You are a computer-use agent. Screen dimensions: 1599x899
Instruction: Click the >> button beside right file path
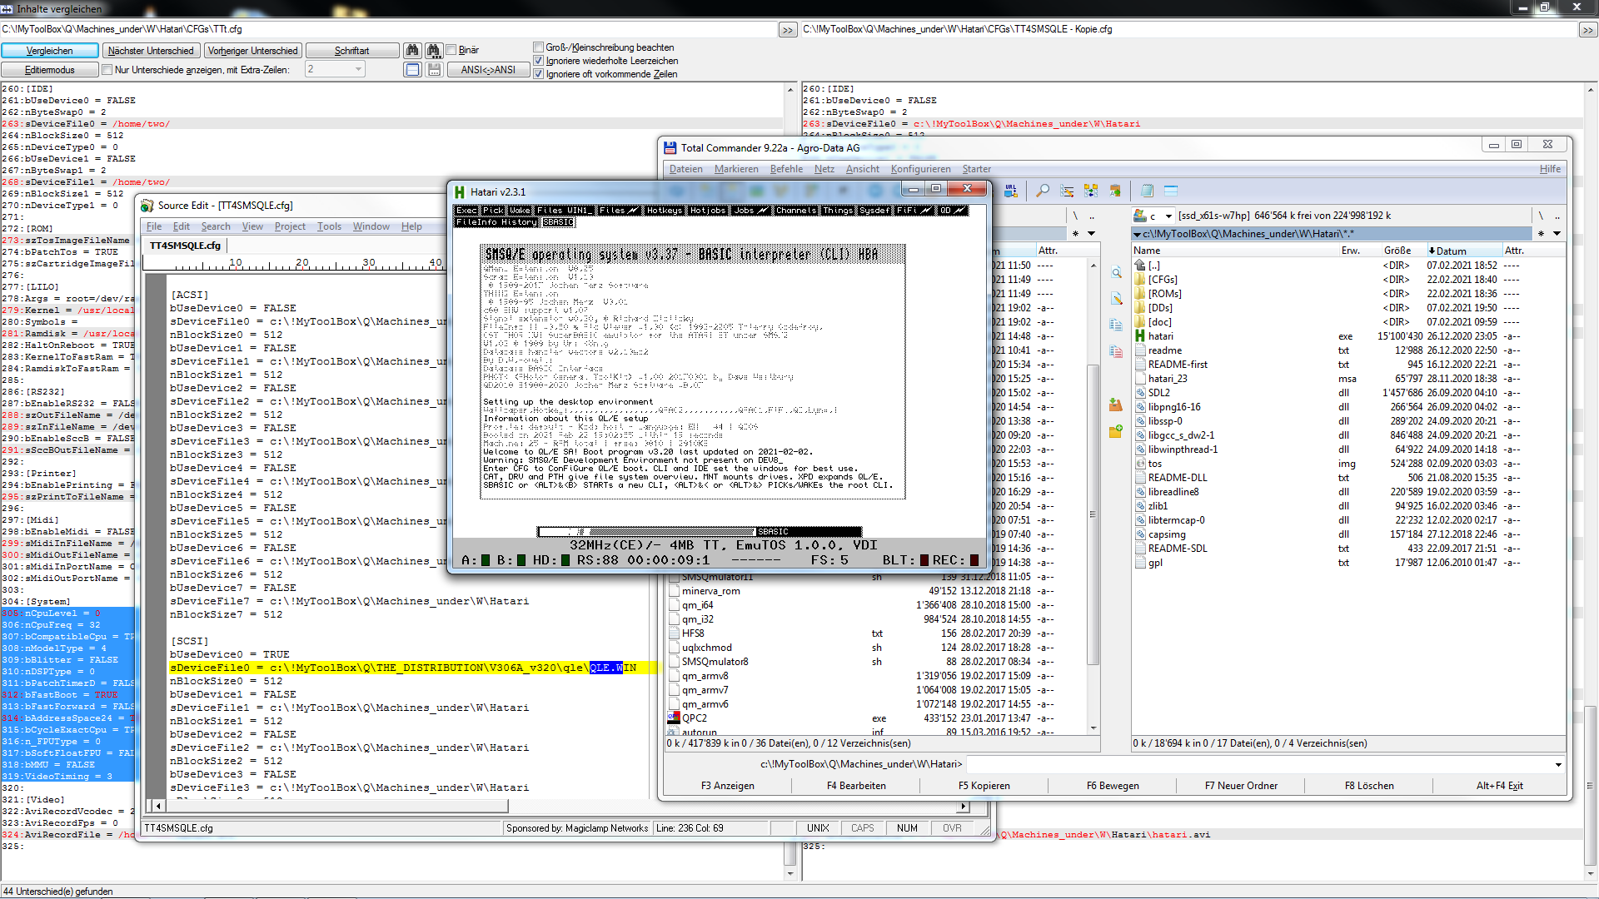coord(1588,30)
